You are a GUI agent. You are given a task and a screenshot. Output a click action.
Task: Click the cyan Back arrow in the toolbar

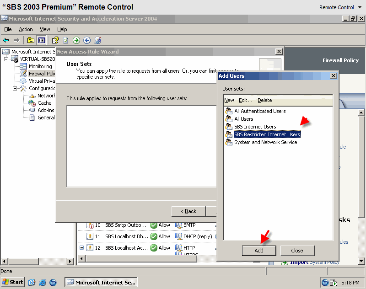pos(6,40)
